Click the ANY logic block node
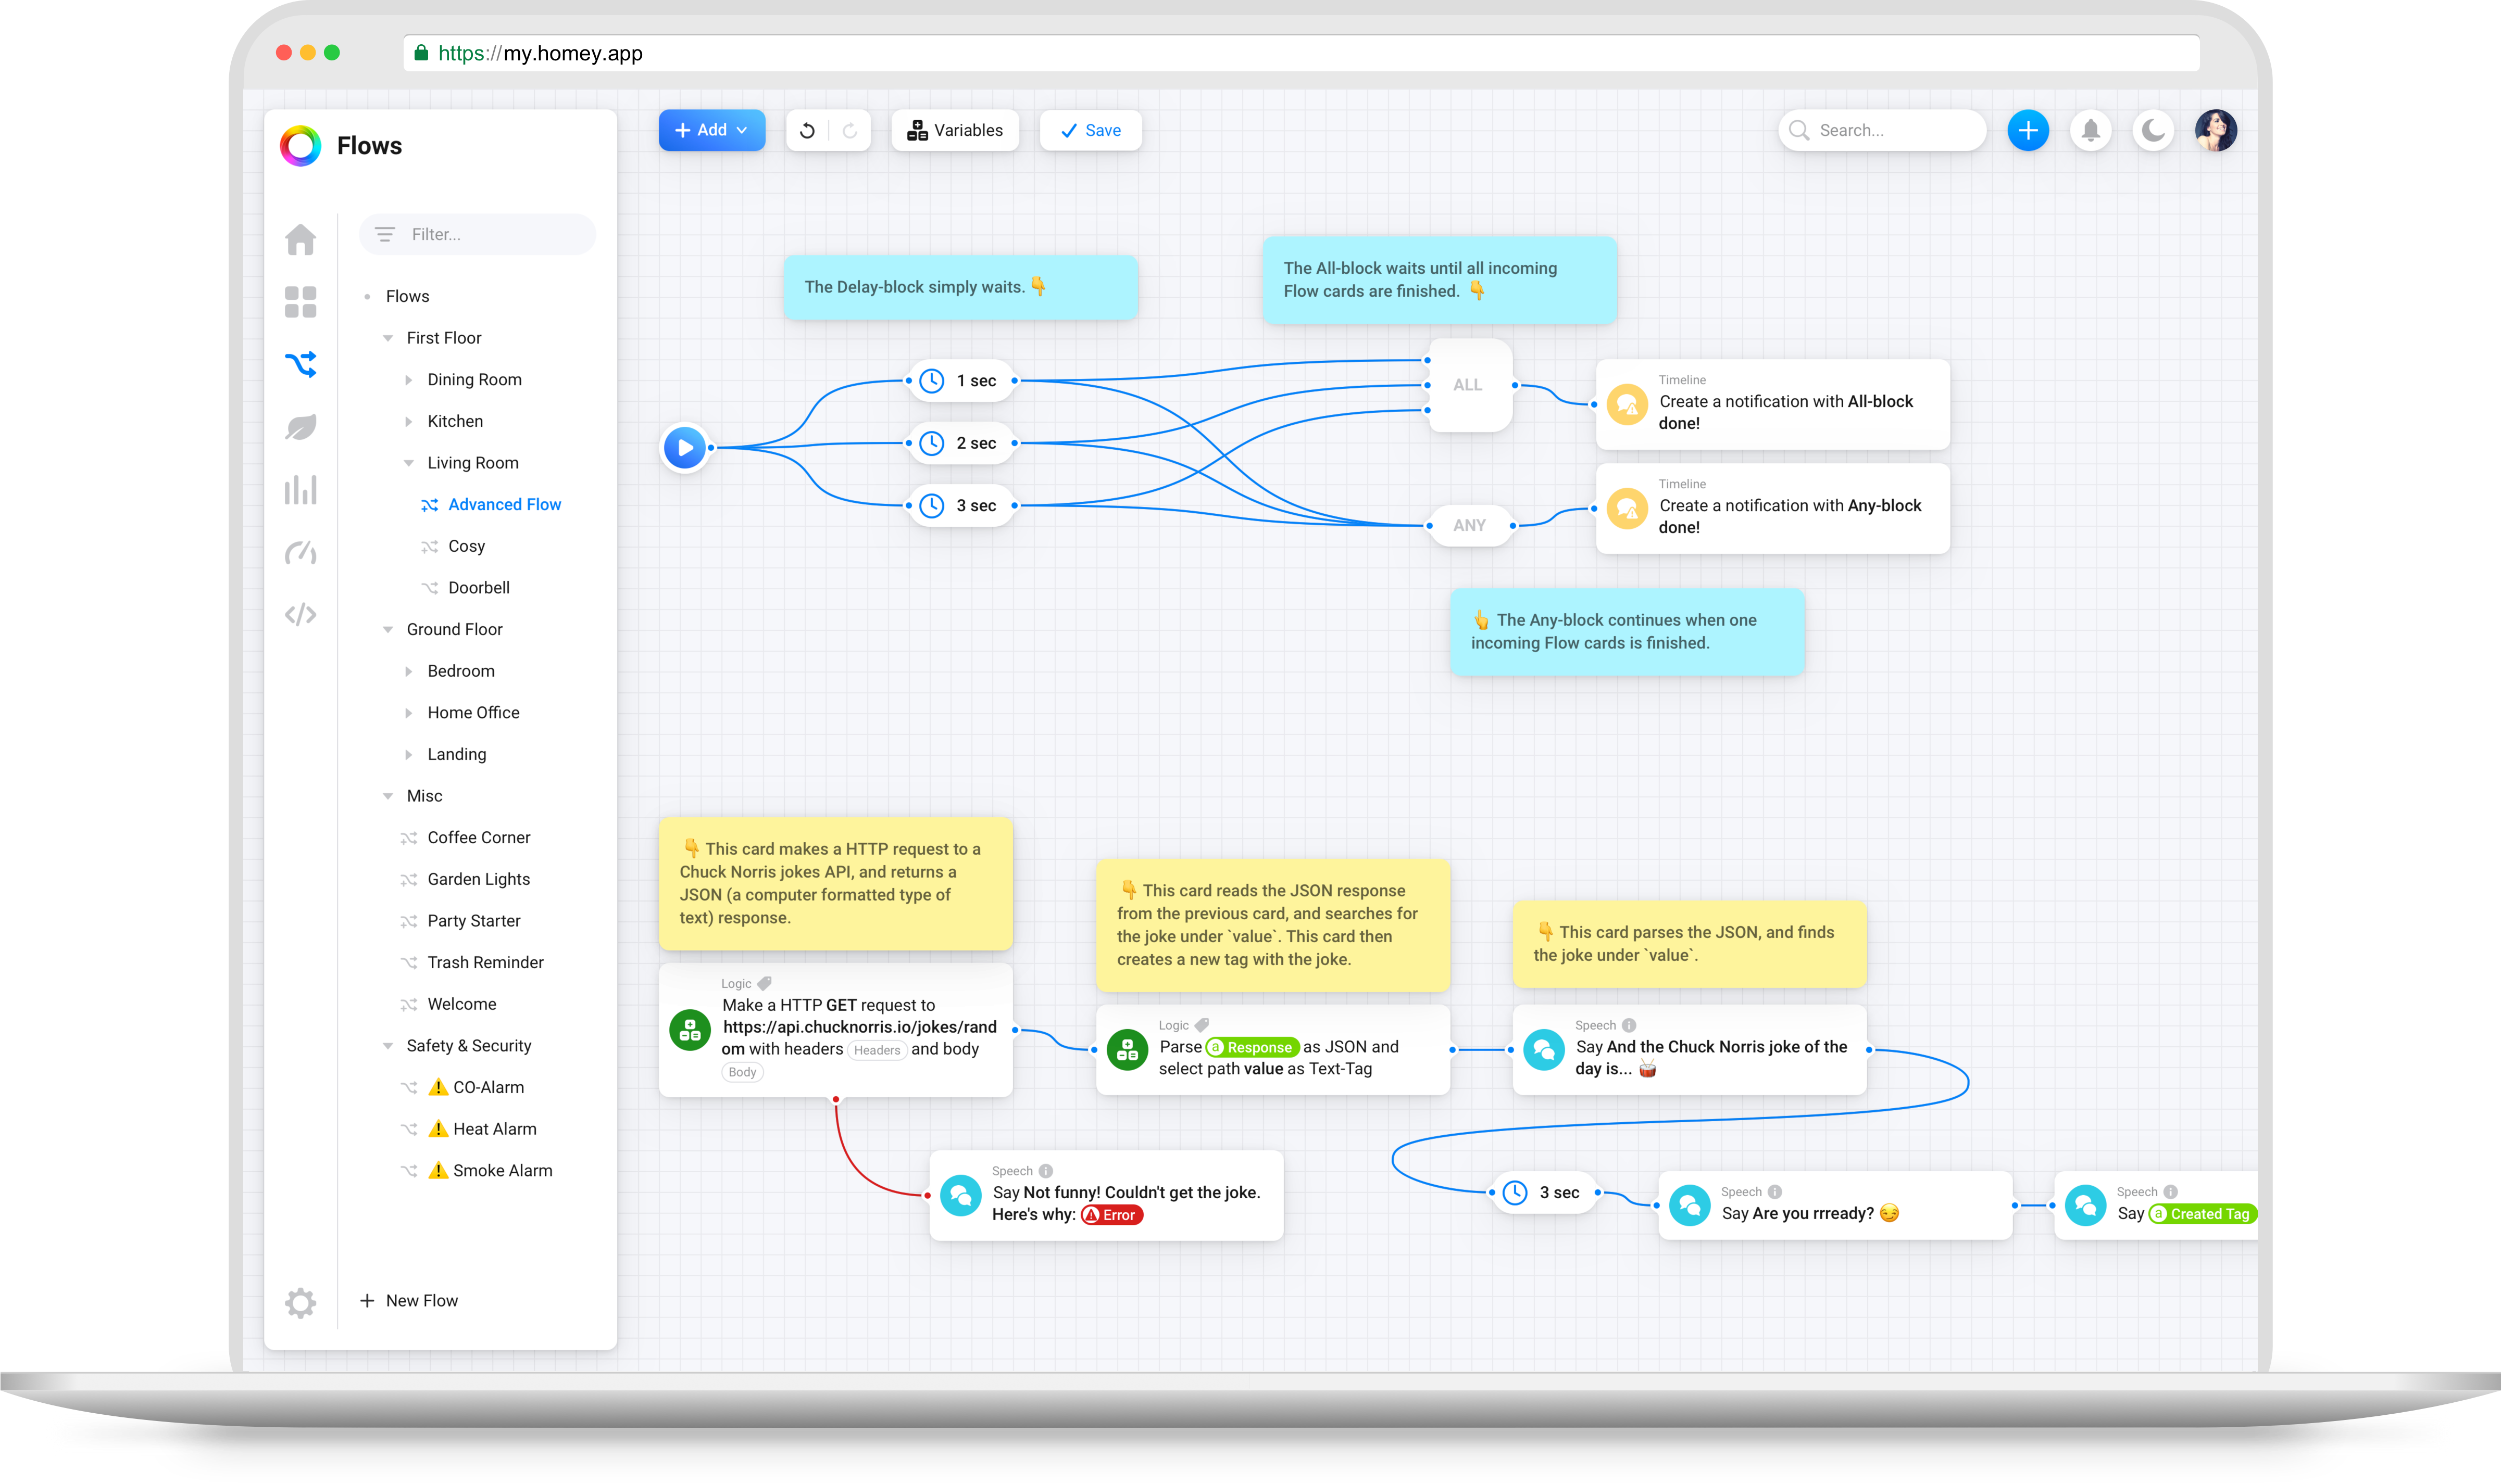The image size is (2501, 1484). tap(1469, 525)
